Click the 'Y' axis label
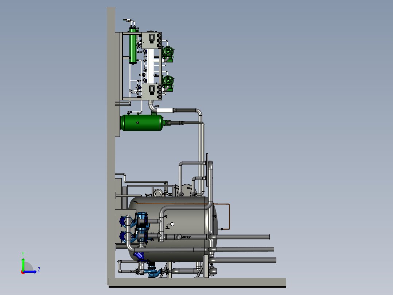The width and height of the screenshot is (393, 295). 23,254
